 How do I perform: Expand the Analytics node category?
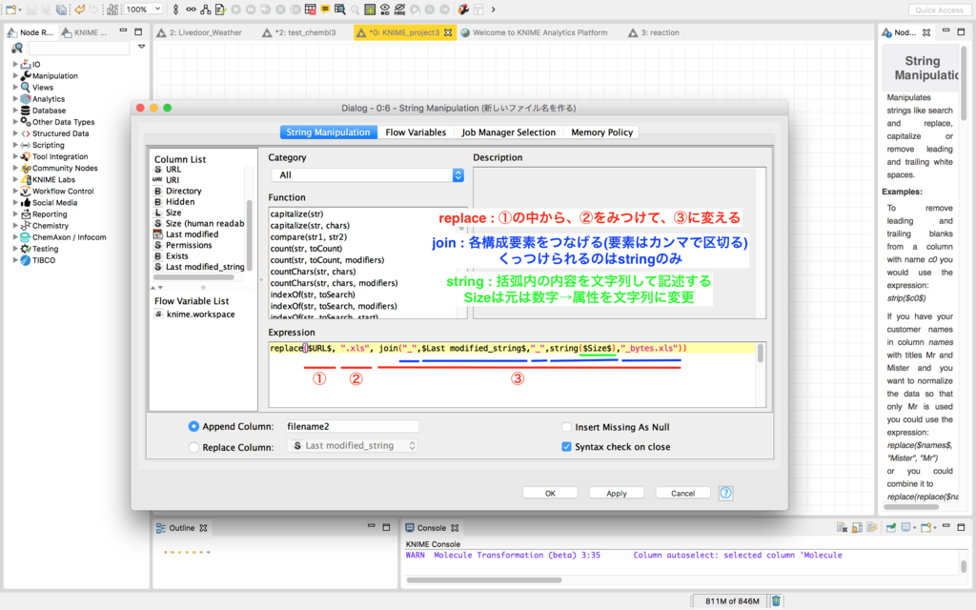coord(15,98)
